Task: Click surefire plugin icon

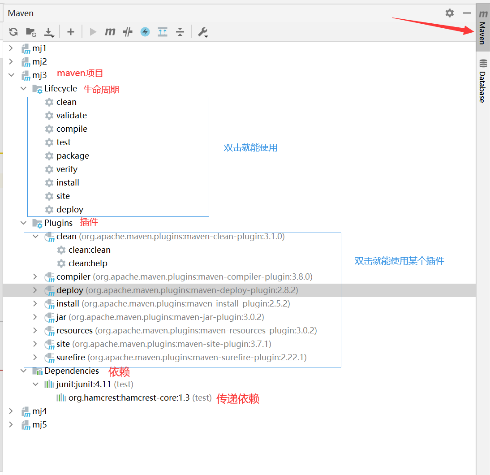Action: pyautogui.click(x=49, y=358)
